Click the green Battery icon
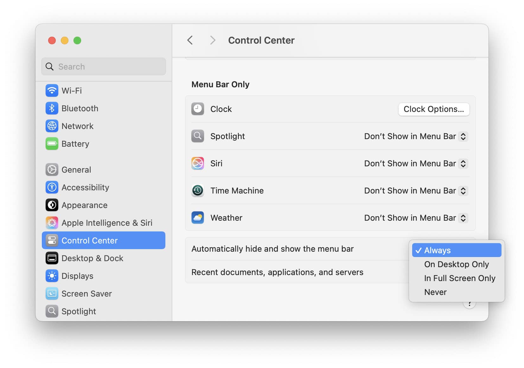Screen dimensions: 524x368 click(x=52, y=144)
